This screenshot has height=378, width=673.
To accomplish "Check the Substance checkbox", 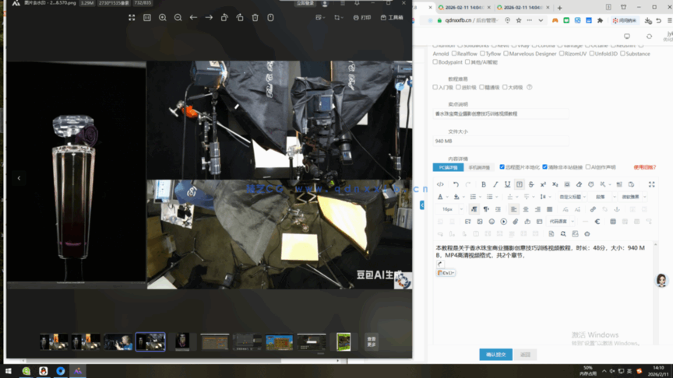I will coord(623,54).
